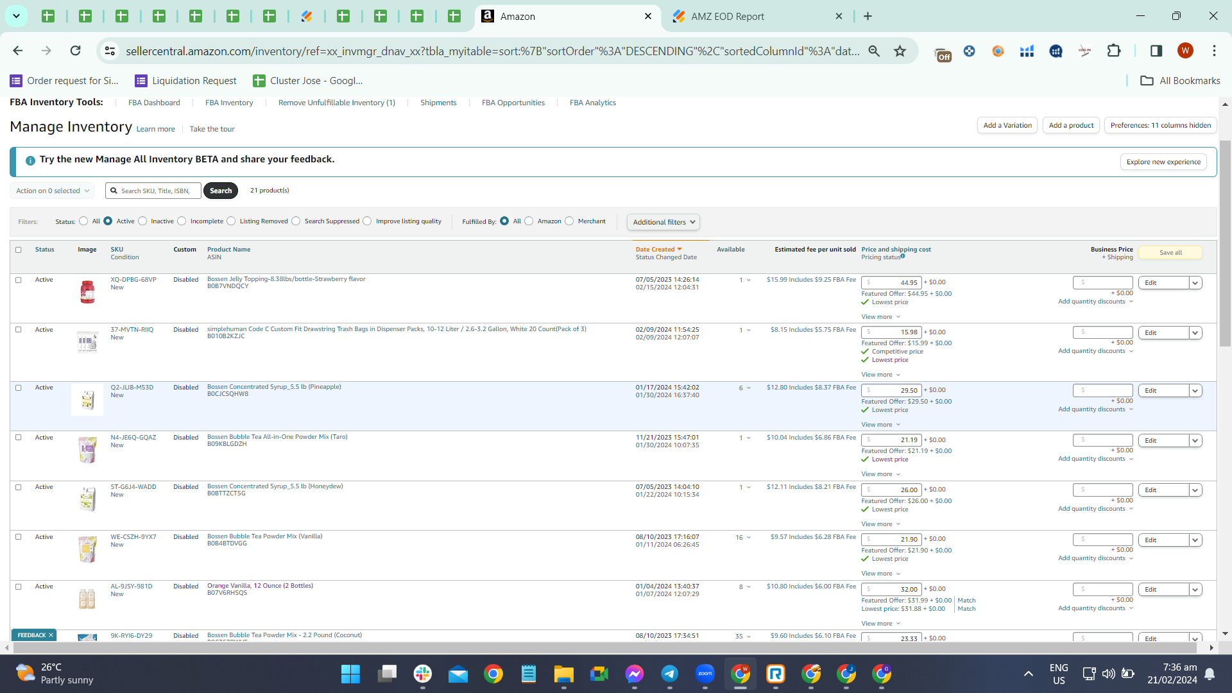Open the FBA Opportunities tab
Image resolution: width=1232 pixels, height=693 pixels.
point(513,103)
